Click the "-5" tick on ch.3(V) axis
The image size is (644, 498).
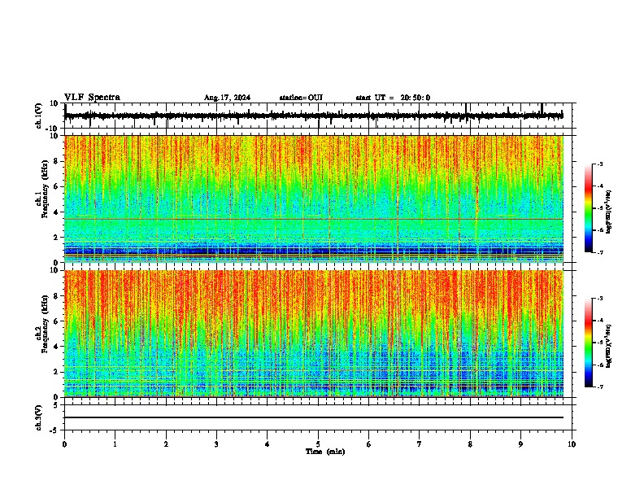54,430
